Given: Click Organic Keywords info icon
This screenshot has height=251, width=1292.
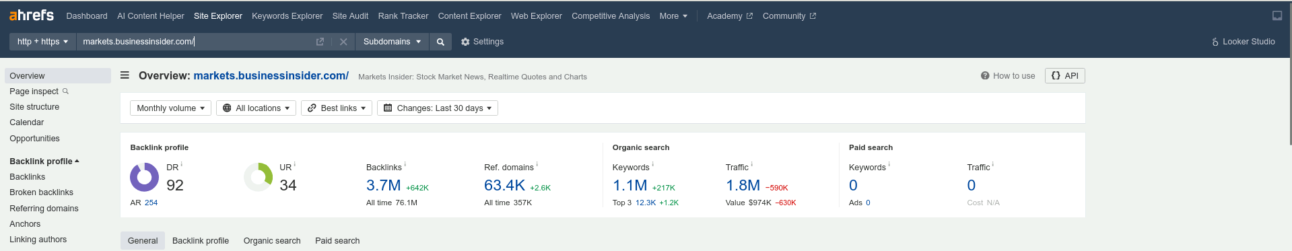Looking at the screenshot, I should click(x=652, y=164).
